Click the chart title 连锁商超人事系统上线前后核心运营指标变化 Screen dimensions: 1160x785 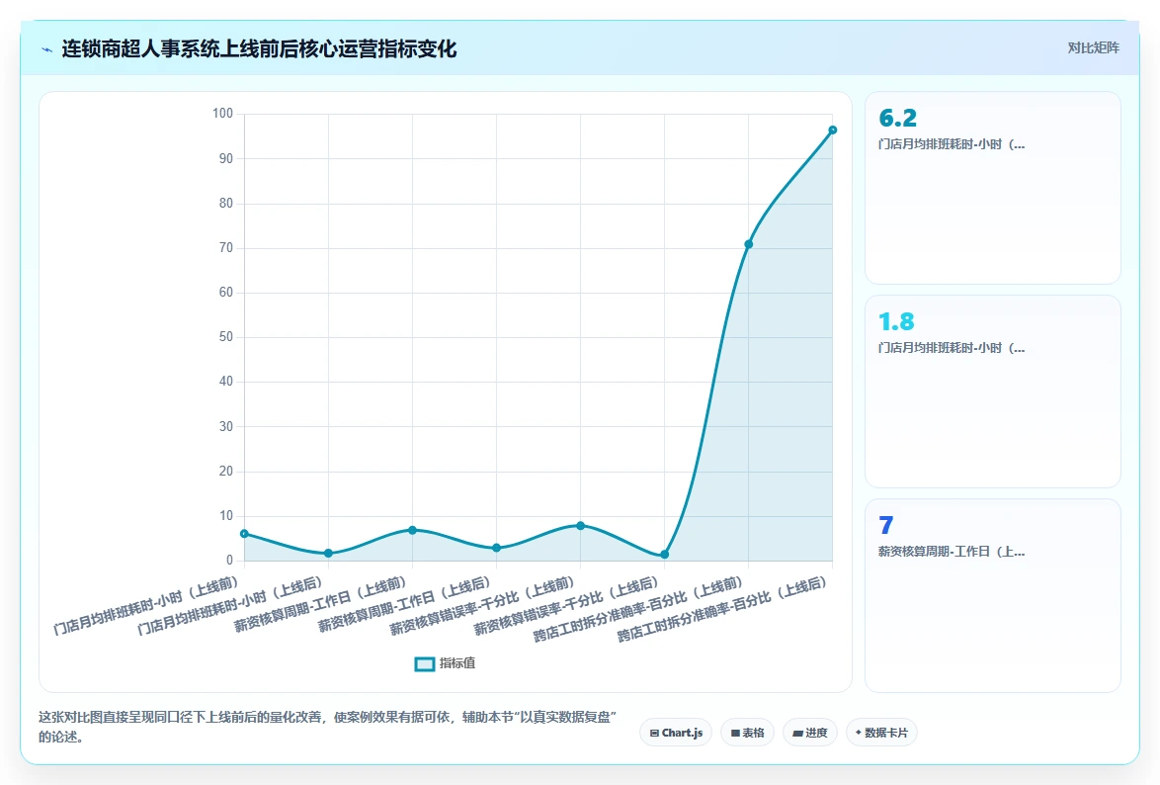[259, 49]
